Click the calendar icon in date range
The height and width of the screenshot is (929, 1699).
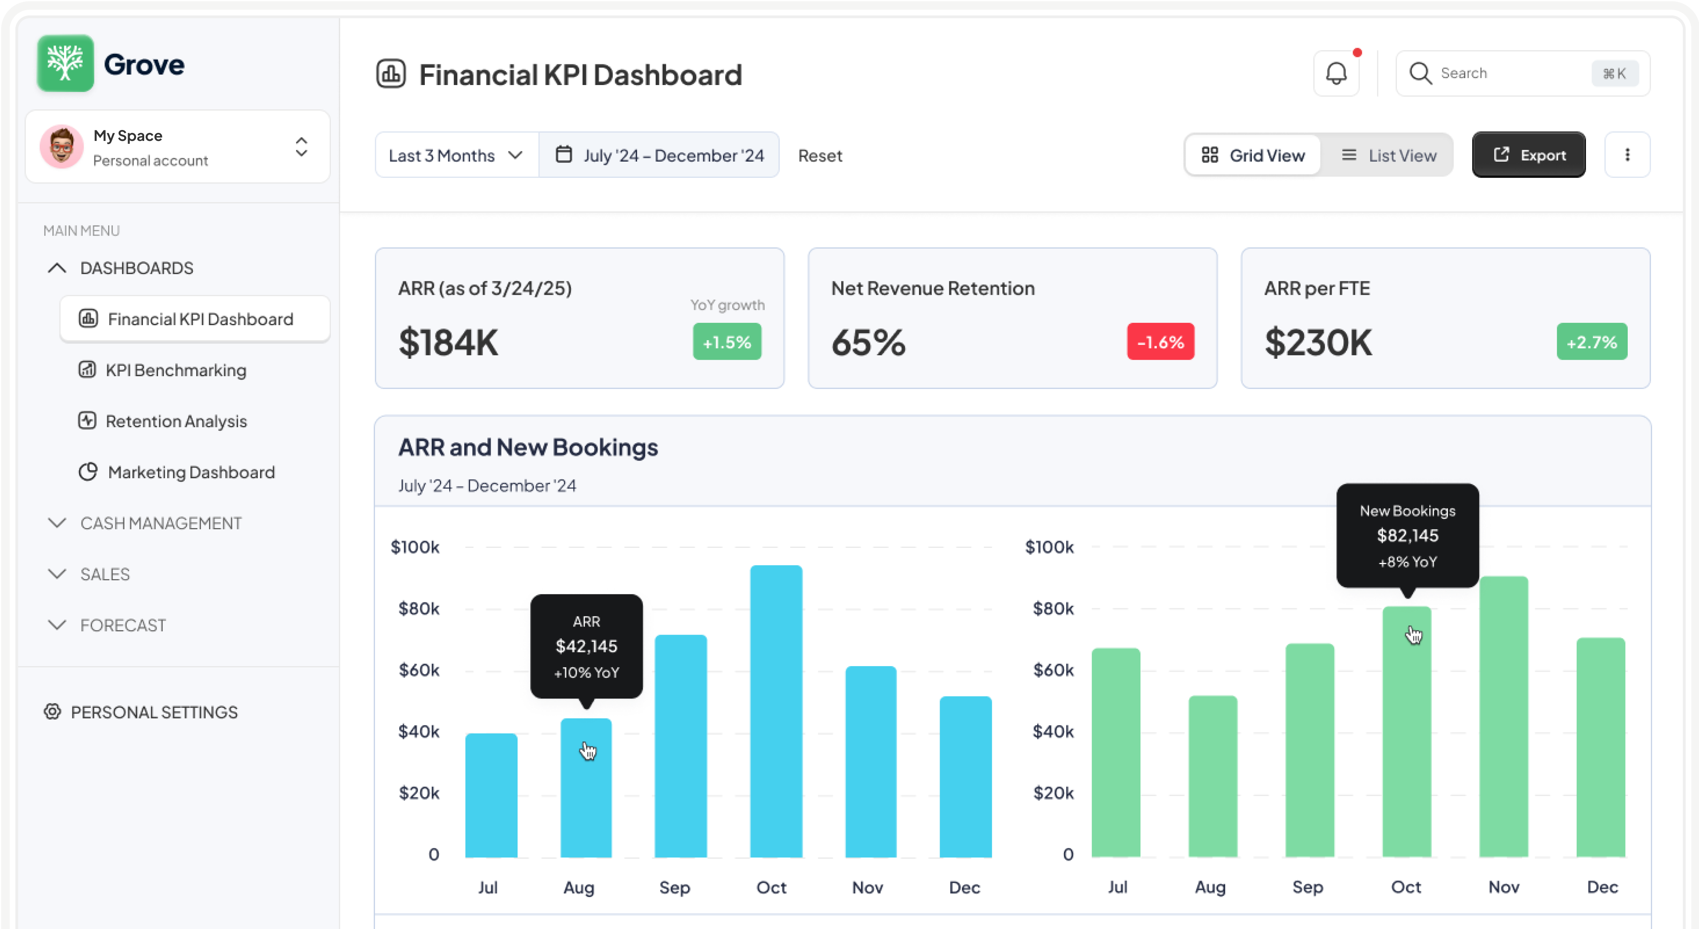tap(563, 155)
